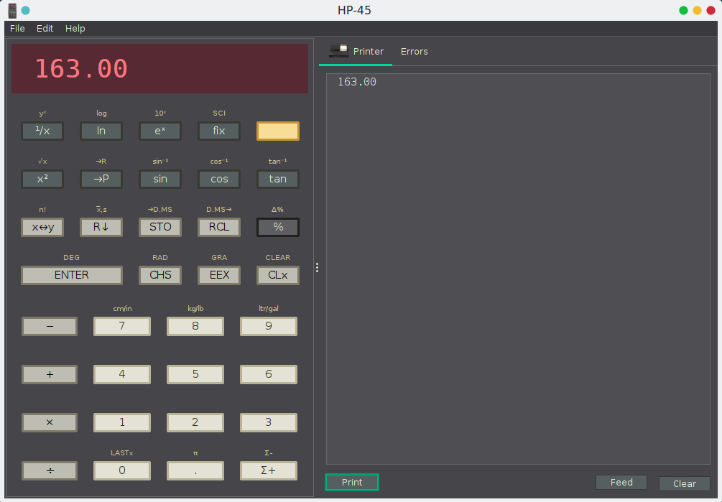The height and width of the screenshot is (502, 722).
Task: Click the divide (÷) key
Action: 50,470
